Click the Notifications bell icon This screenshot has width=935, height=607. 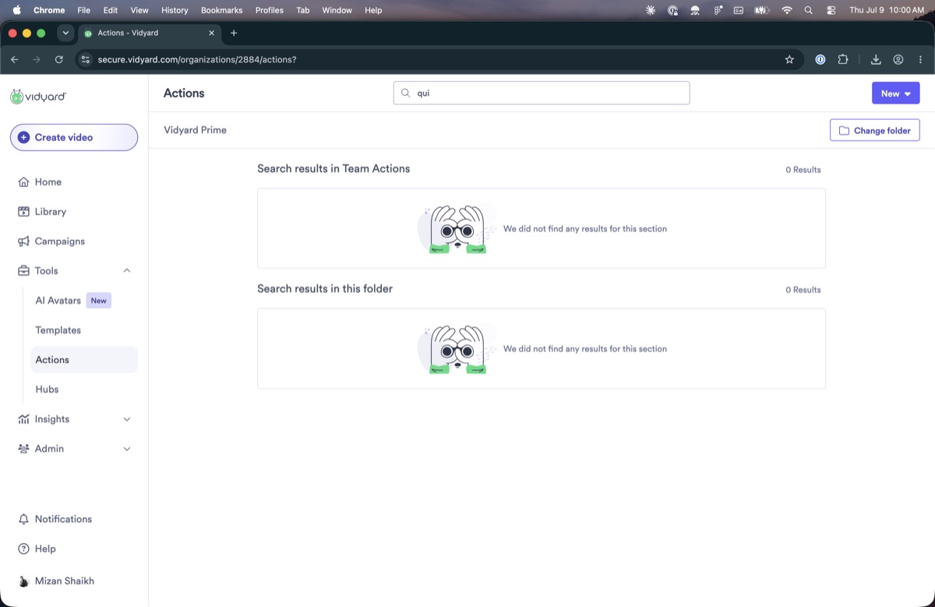[x=23, y=519]
